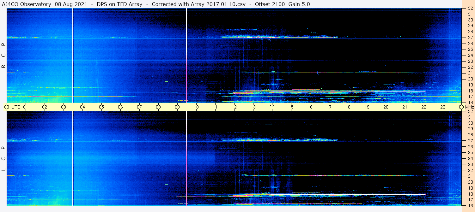Select the 06 hour tick on UTC axis
Viewport: 475px width, 212px height.
tap(120, 107)
